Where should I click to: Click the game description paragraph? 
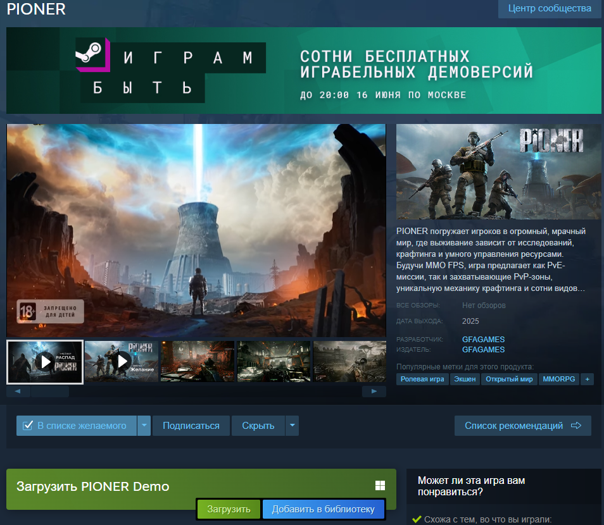point(491,260)
